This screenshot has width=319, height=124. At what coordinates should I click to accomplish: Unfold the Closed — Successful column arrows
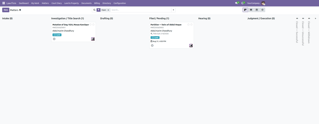point(297,18)
